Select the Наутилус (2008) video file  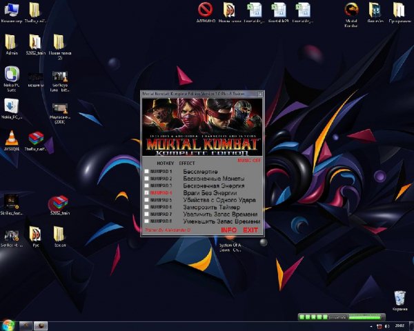[x=59, y=114]
